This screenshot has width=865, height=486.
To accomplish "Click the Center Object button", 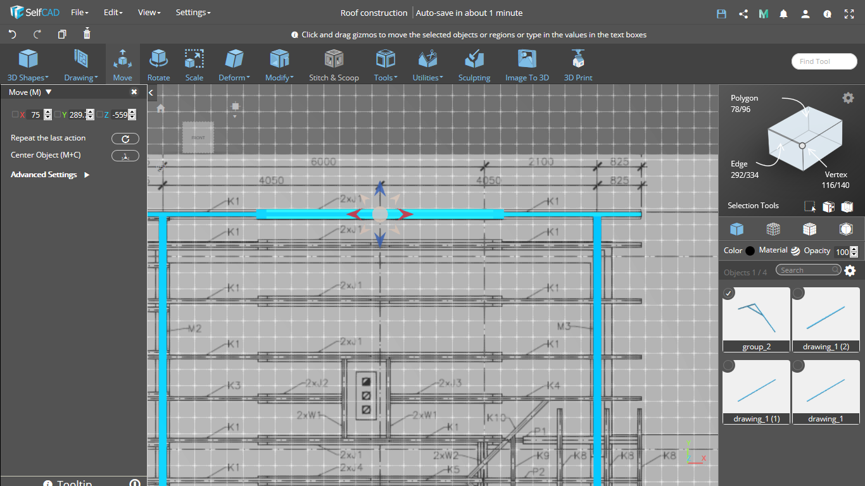I will point(125,156).
